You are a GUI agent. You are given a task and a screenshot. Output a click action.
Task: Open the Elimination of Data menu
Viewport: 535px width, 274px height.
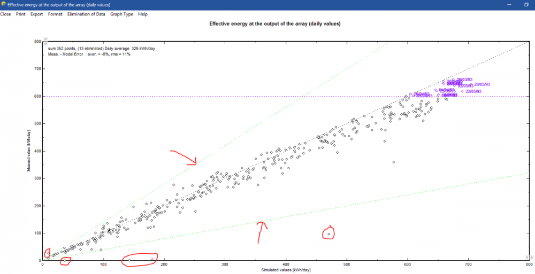coord(86,14)
